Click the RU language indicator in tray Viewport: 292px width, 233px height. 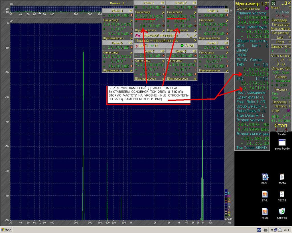259,229
